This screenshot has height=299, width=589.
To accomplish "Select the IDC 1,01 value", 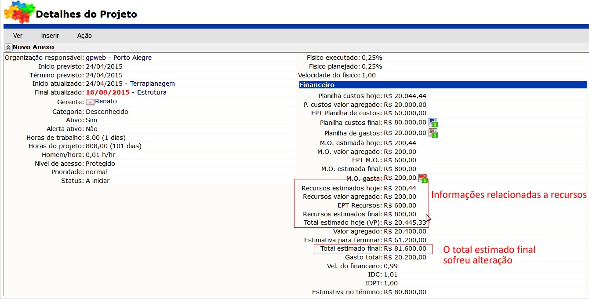I will pyautogui.click(x=391, y=274).
